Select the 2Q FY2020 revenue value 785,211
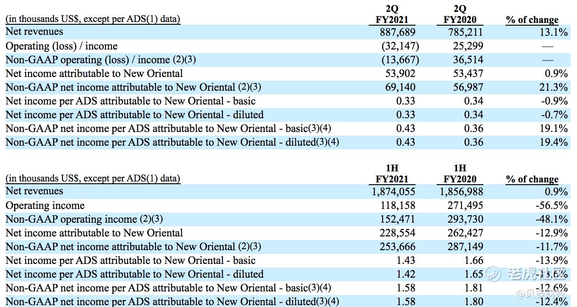577x307 pixels. click(466, 32)
